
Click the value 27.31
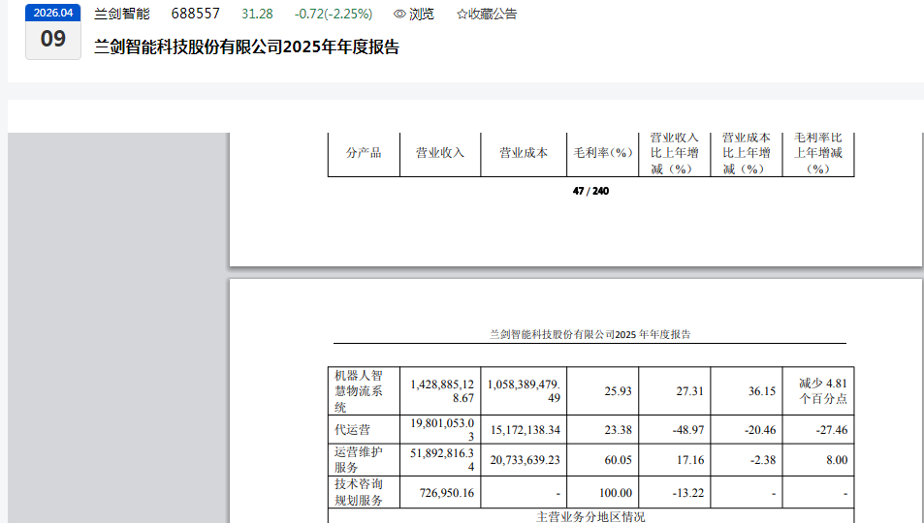coord(690,391)
